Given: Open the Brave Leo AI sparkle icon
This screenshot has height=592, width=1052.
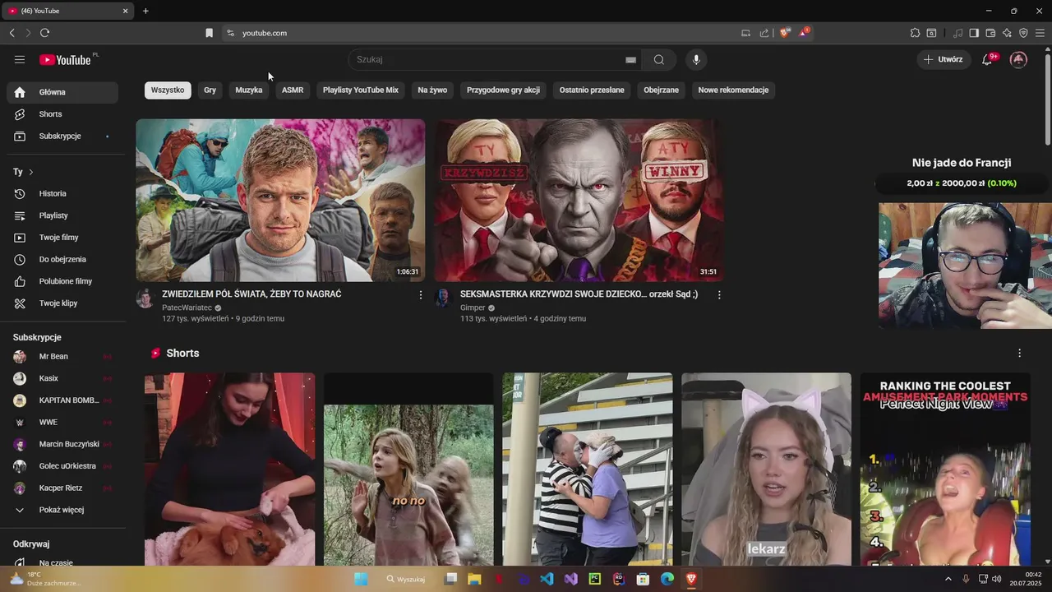Looking at the screenshot, I should [1007, 33].
